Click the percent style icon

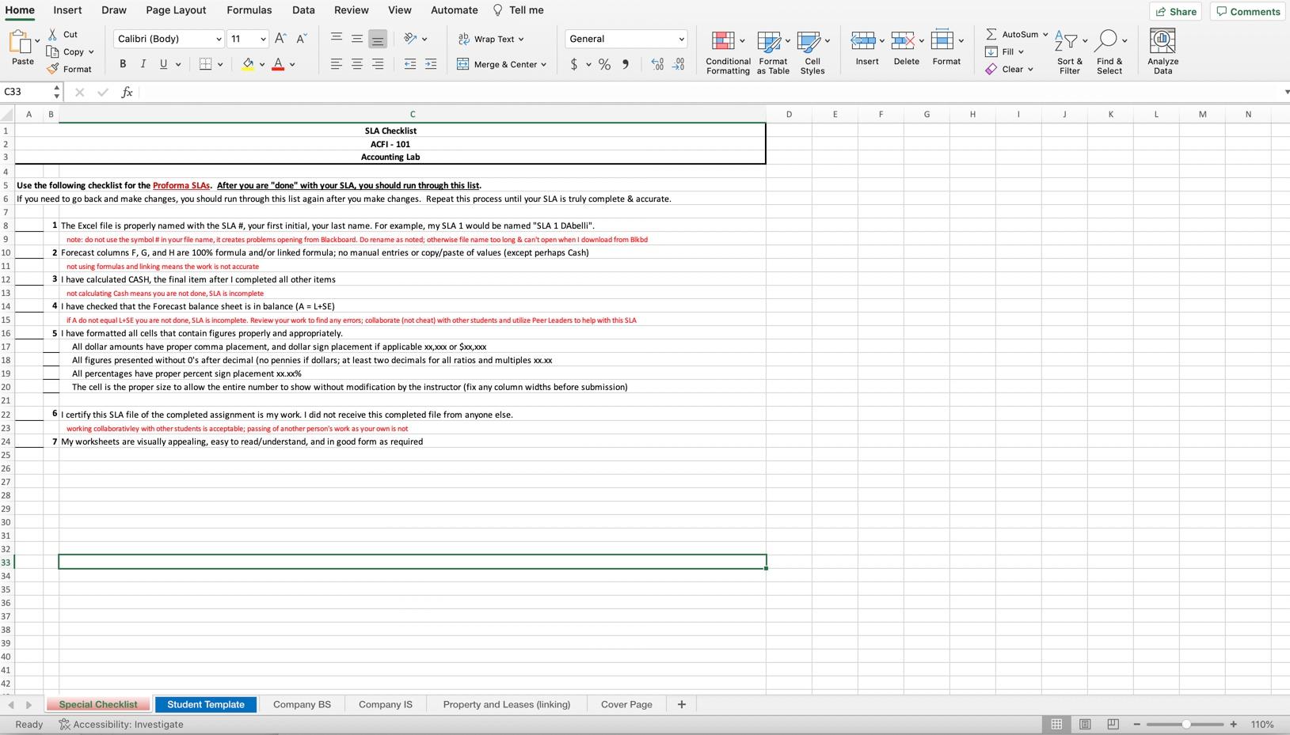click(x=605, y=64)
